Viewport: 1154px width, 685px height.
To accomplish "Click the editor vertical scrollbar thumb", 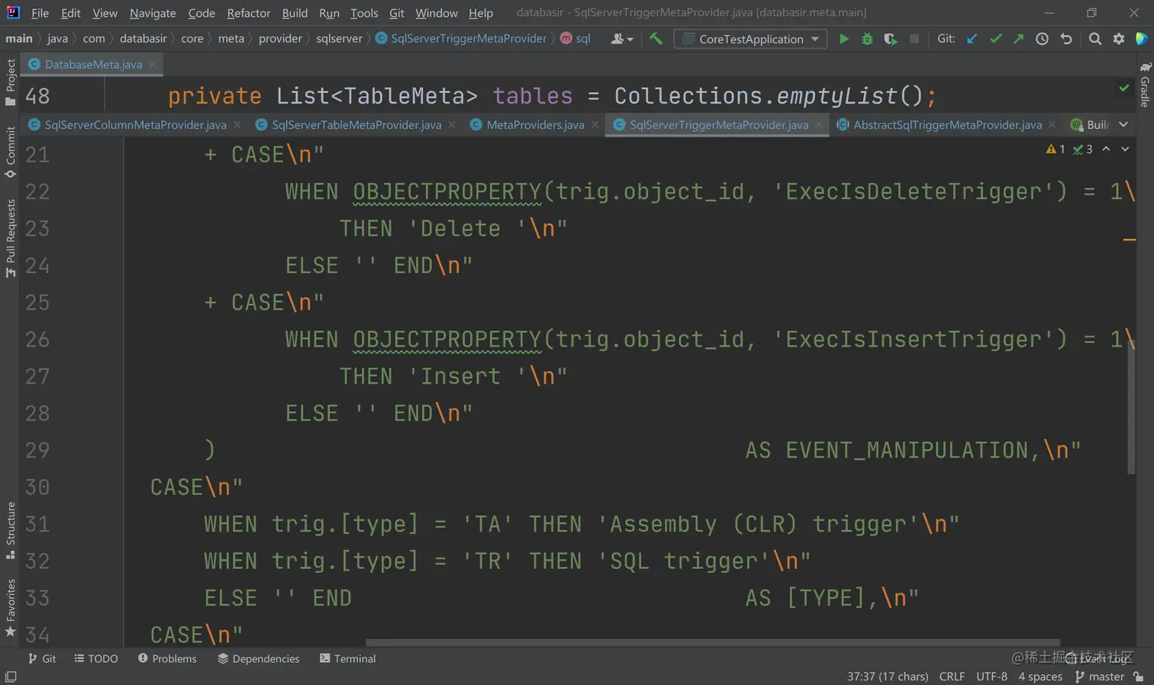I will [x=1131, y=405].
